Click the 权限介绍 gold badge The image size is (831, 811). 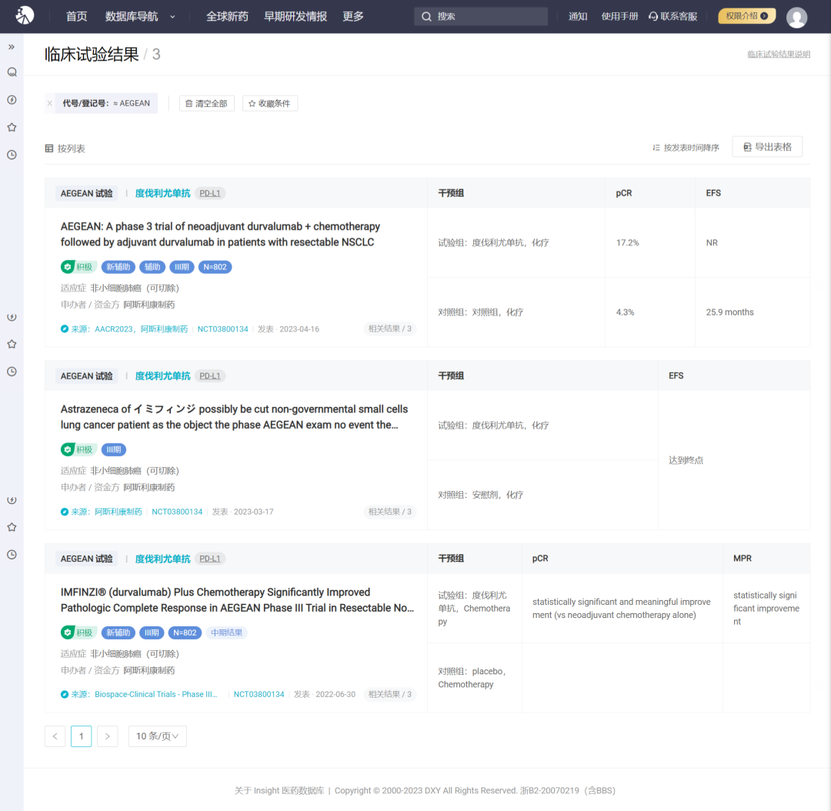coord(746,16)
